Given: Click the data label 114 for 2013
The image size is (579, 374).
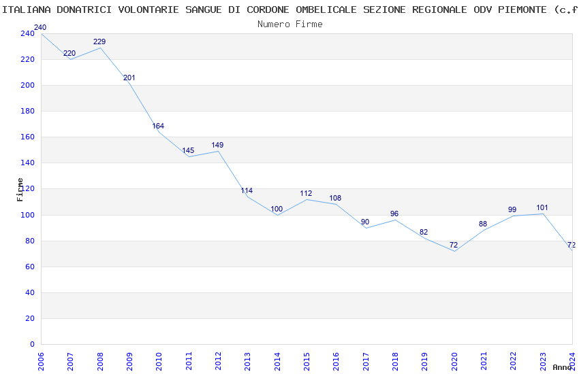Looking at the screenshot, I should (247, 191).
